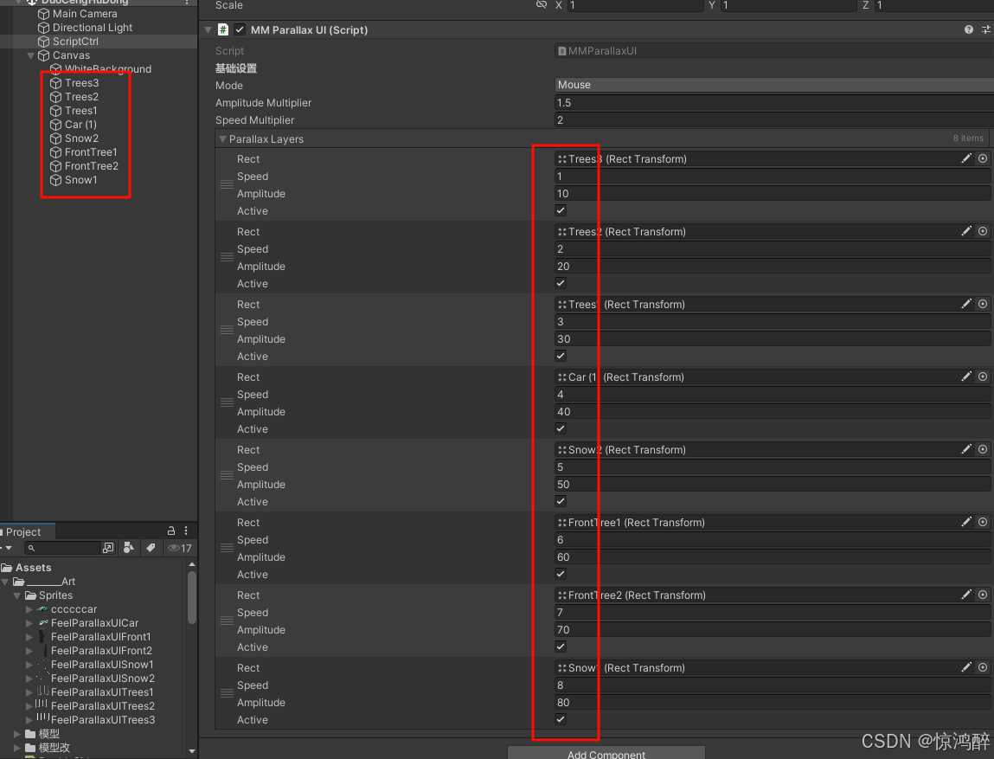This screenshot has width=994, height=759.
Task: Click the Amplitude Multiplier field showing 1.5
Action: pos(774,103)
